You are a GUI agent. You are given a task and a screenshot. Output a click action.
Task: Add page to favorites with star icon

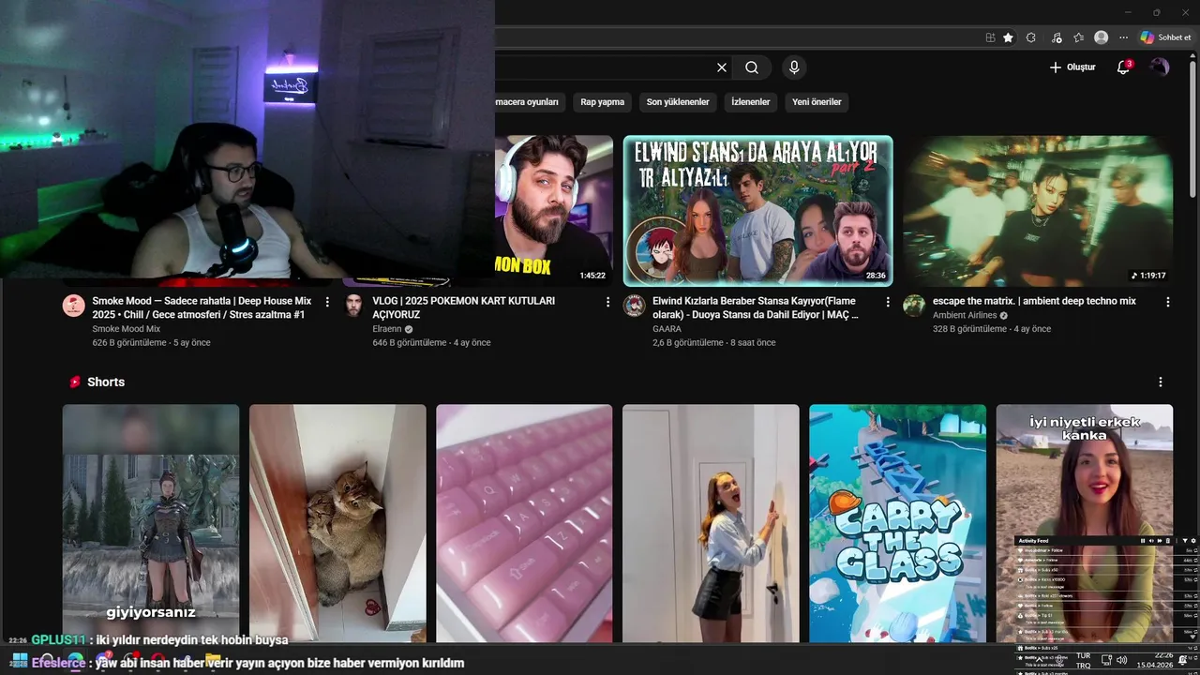[x=1008, y=37]
